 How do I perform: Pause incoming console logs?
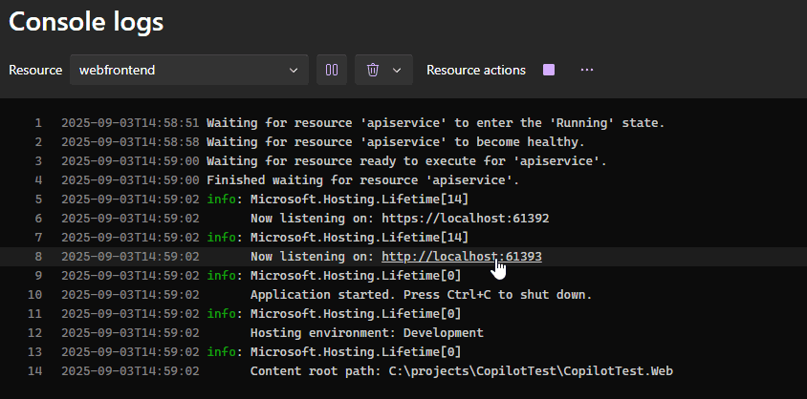pyautogui.click(x=332, y=70)
